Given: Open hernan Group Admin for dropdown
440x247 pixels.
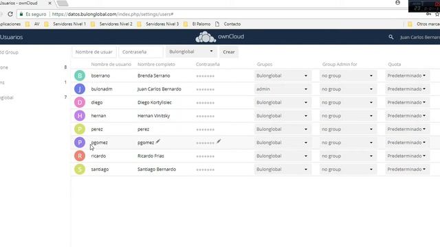Looking at the screenshot, I should pyautogui.click(x=348, y=116).
